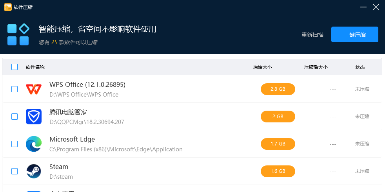This screenshot has height=192, width=385.
Task: Click the D:\QQPCMgr\18.2.30694.207 path text
Action: [87, 122]
